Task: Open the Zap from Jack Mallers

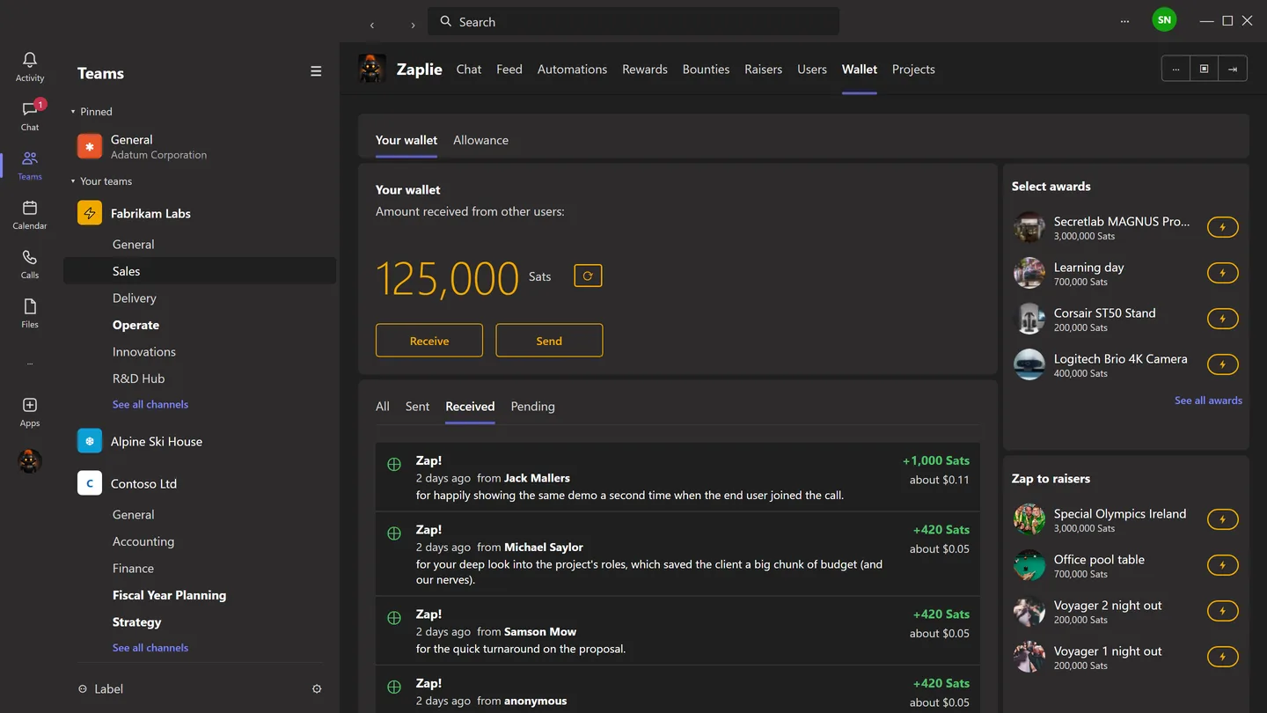Action: pyautogui.click(x=677, y=477)
